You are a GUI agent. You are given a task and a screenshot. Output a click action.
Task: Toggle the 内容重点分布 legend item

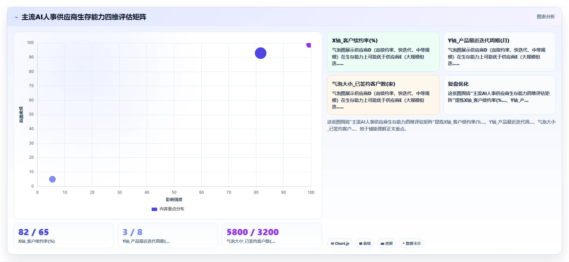[168, 209]
